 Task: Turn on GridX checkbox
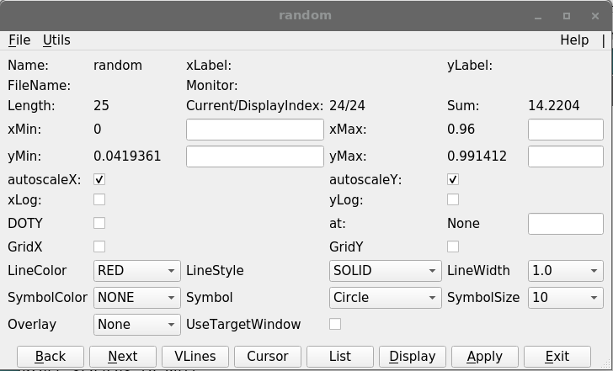[x=99, y=246]
